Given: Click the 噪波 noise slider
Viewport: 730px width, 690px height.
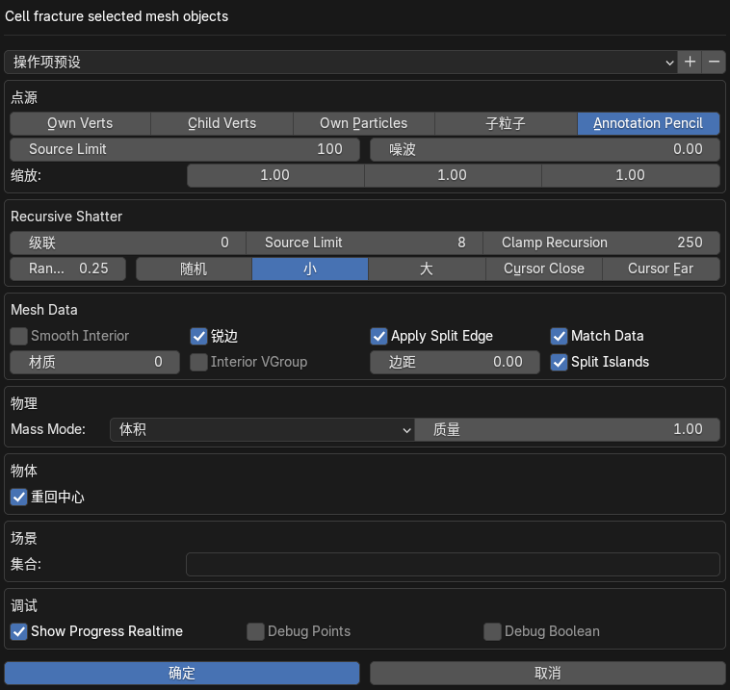Looking at the screenshot, I should coord(545,149).
